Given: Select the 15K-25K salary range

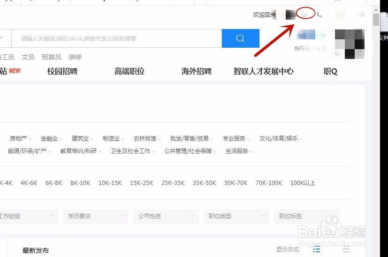Looking at the screenshot, I should [142, 183].
